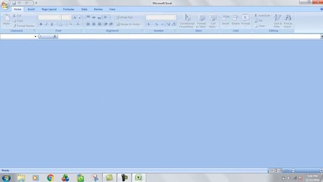The width and height of the screenshot is (323, 182).
Task: Open the font size combo box
Action: click(x=66, y=18)
